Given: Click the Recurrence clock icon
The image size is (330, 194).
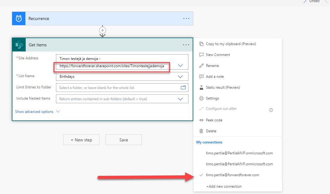Looking at the screenshot, I should [19, 18].
